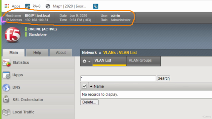212x119 pixels.
Task: Open the Март 2020 Блог bookmark
Action: [x=66, y=6]
